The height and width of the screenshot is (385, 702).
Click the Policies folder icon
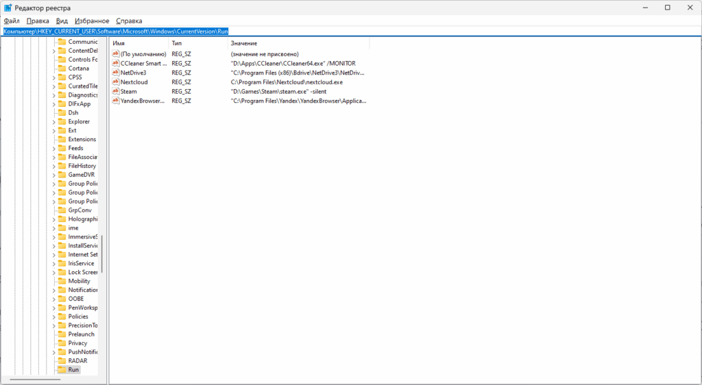pos(62,316)
